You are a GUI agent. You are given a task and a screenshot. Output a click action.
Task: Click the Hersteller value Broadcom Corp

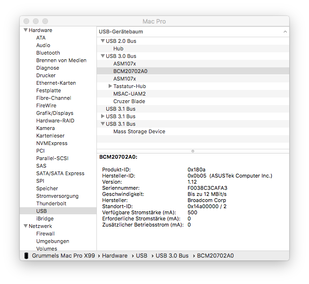207,200
